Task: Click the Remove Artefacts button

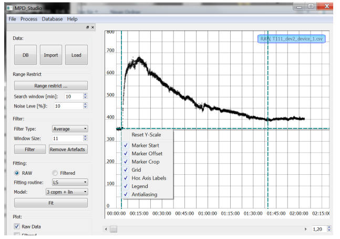Action: coord(68,150)
